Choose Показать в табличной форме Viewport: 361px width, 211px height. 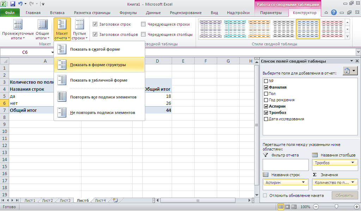[99, 80]
